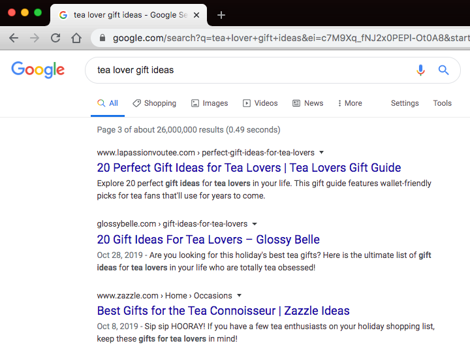Viewport: 470px width, 354px height.
Task: Click the blue search magnifier icon
Action: 444,70
